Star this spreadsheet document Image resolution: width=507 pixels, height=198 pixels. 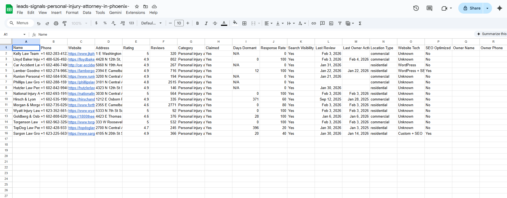[x=137, y=7]
